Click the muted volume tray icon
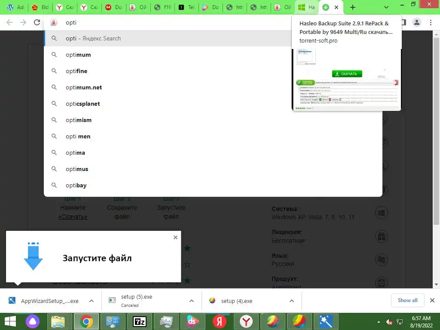Viewport: 440px width, 330px height. 389,321
